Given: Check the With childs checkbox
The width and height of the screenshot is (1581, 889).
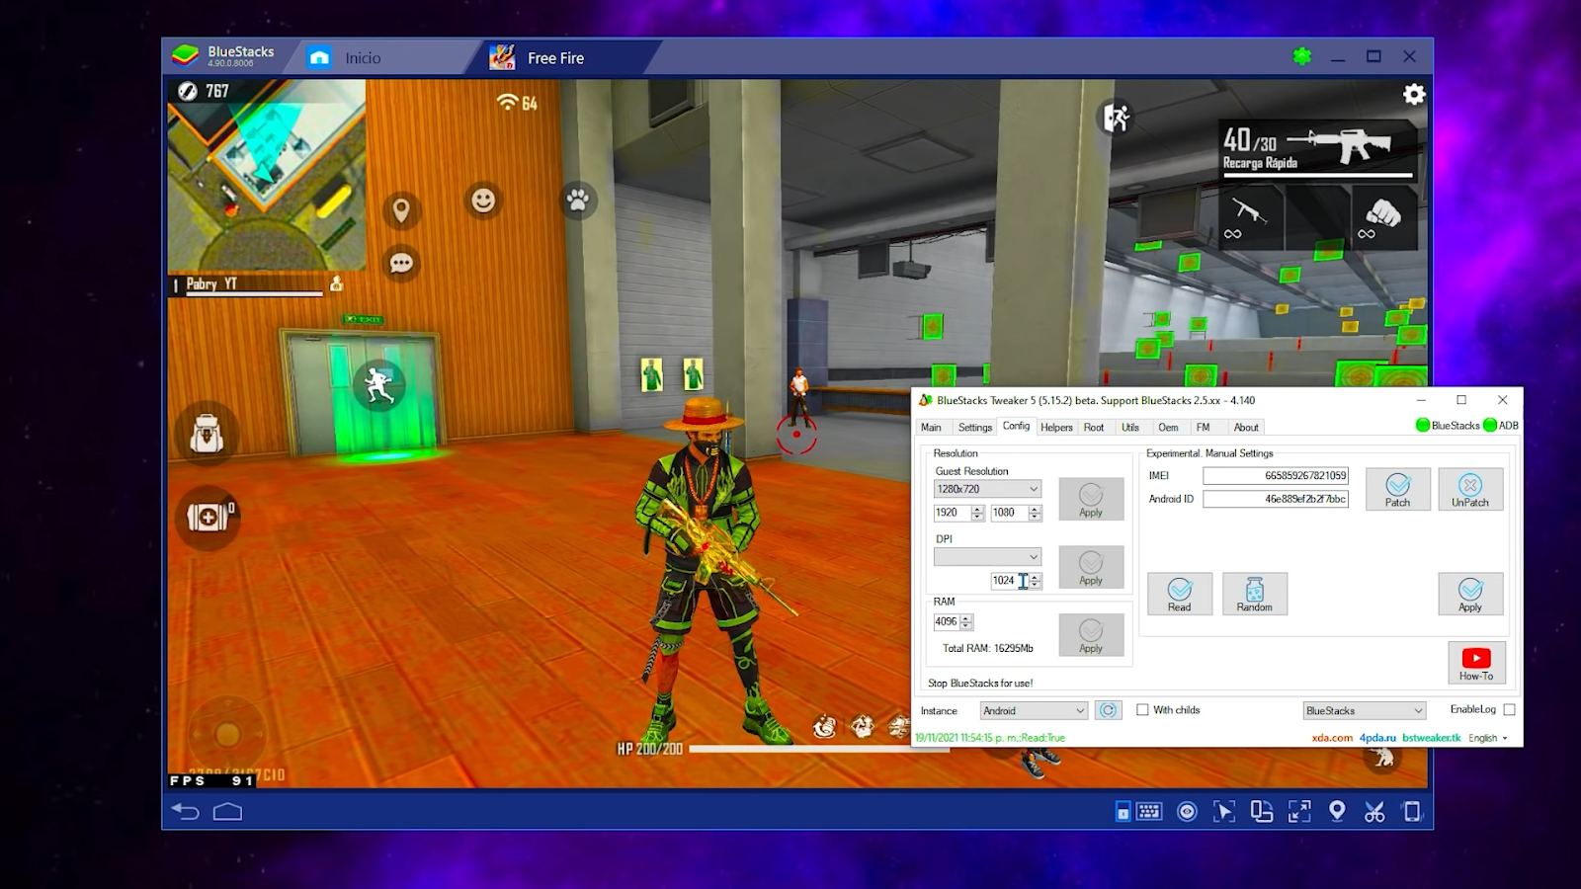Looking at the screenshot, I should tap(1142, 710).
